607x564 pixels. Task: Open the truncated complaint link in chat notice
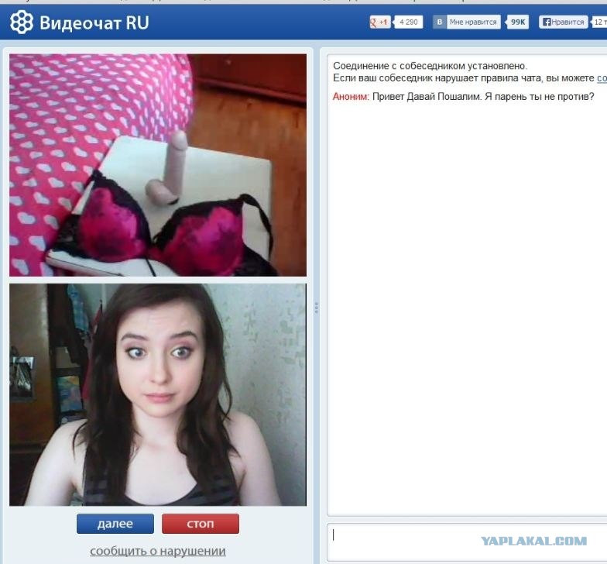click(x=602, y=77)
